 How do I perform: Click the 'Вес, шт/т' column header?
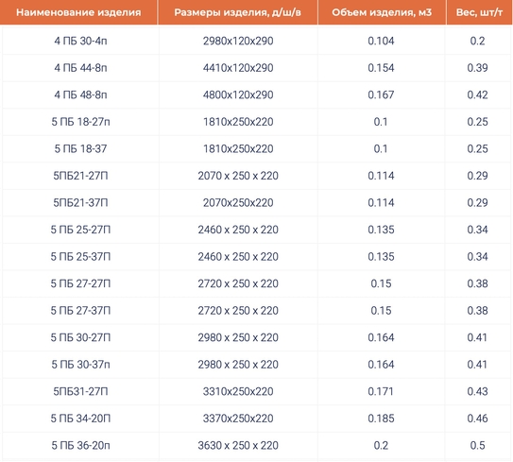pyautogui.click(x=479, y=12)
